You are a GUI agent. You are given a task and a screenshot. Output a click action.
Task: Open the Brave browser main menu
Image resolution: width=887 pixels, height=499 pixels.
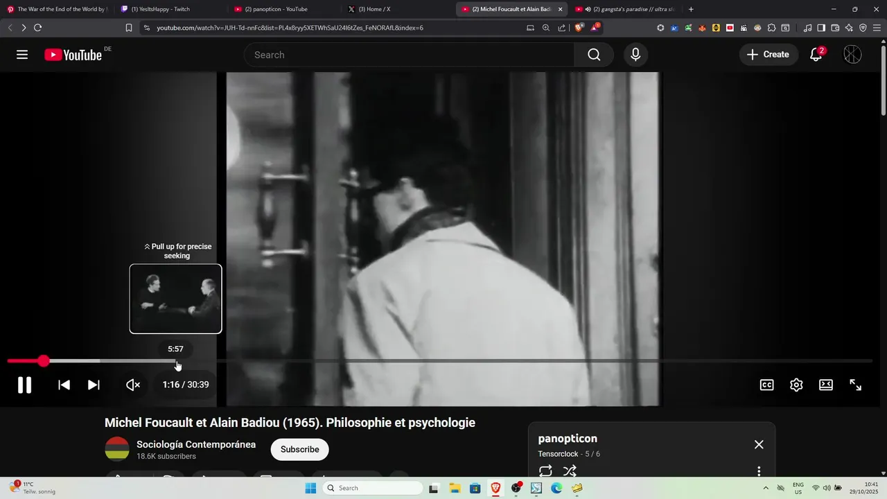coord(877,28)
